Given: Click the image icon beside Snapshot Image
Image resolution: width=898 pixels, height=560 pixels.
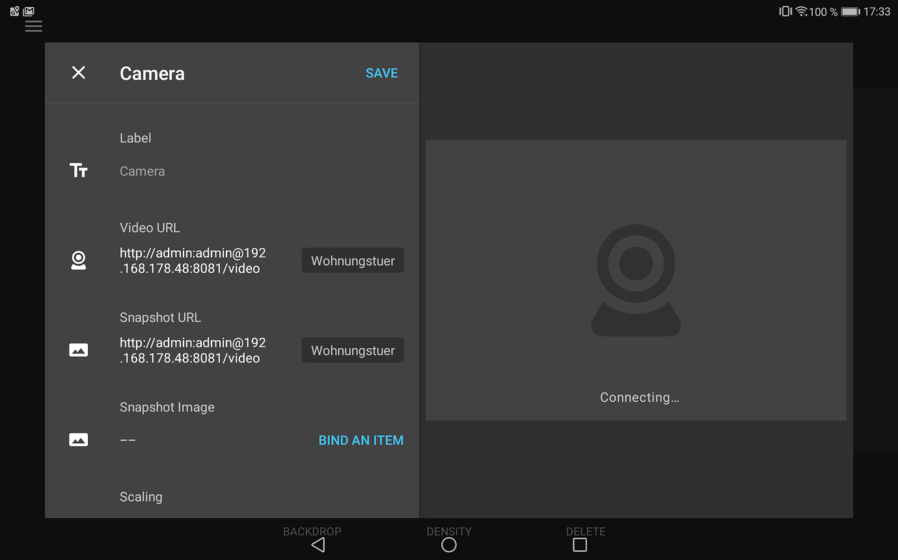Looking at the screenshot, I should pos(78,439).
